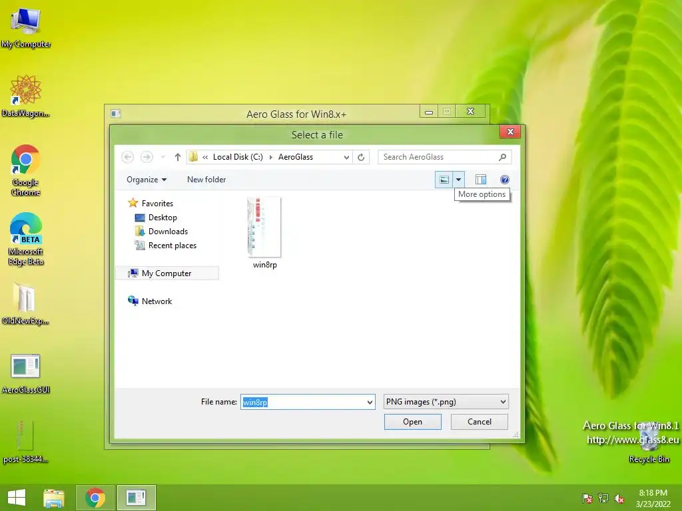Click AeroGlass in address bar path
This screenshot has height=511, width=682.
point(295,157)
